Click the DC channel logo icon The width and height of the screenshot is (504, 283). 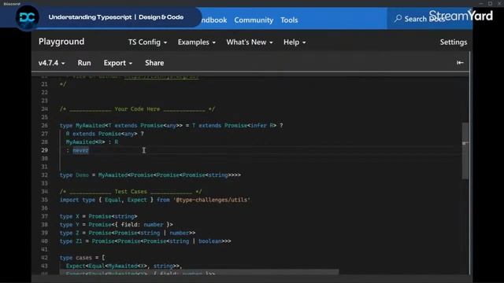click(28, 17)
